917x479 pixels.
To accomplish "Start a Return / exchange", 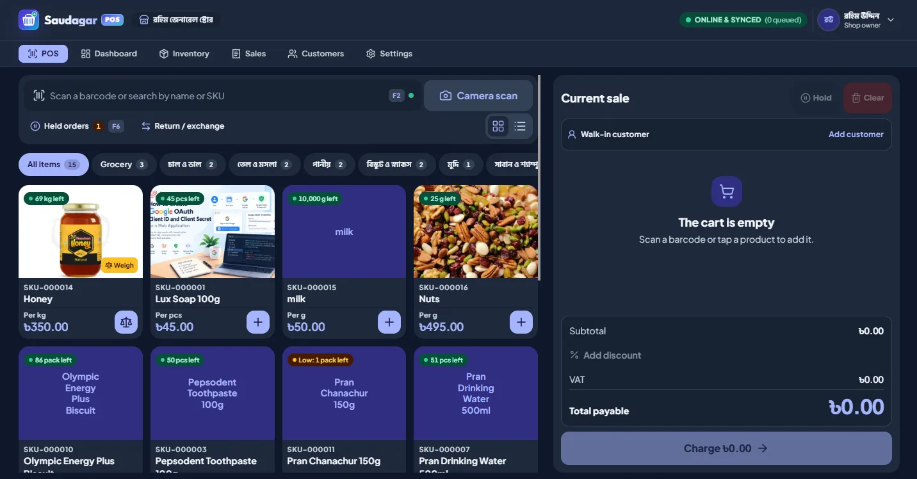I will [183, 126].
